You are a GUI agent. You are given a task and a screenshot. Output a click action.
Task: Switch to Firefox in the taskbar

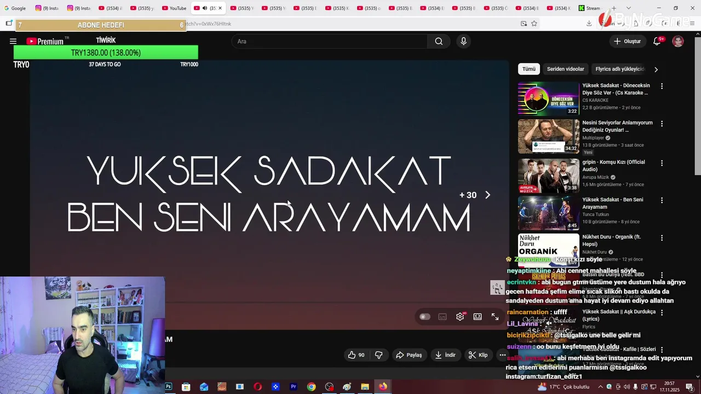pos(383,387)
